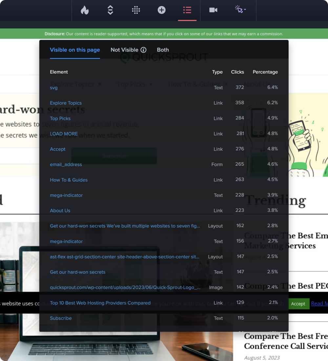
Task: Switch to the Both tab
Action: [163, 50]
